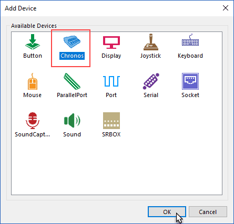
Task: Pick the SoundCapture microphone icon
Action: point(33,121)
